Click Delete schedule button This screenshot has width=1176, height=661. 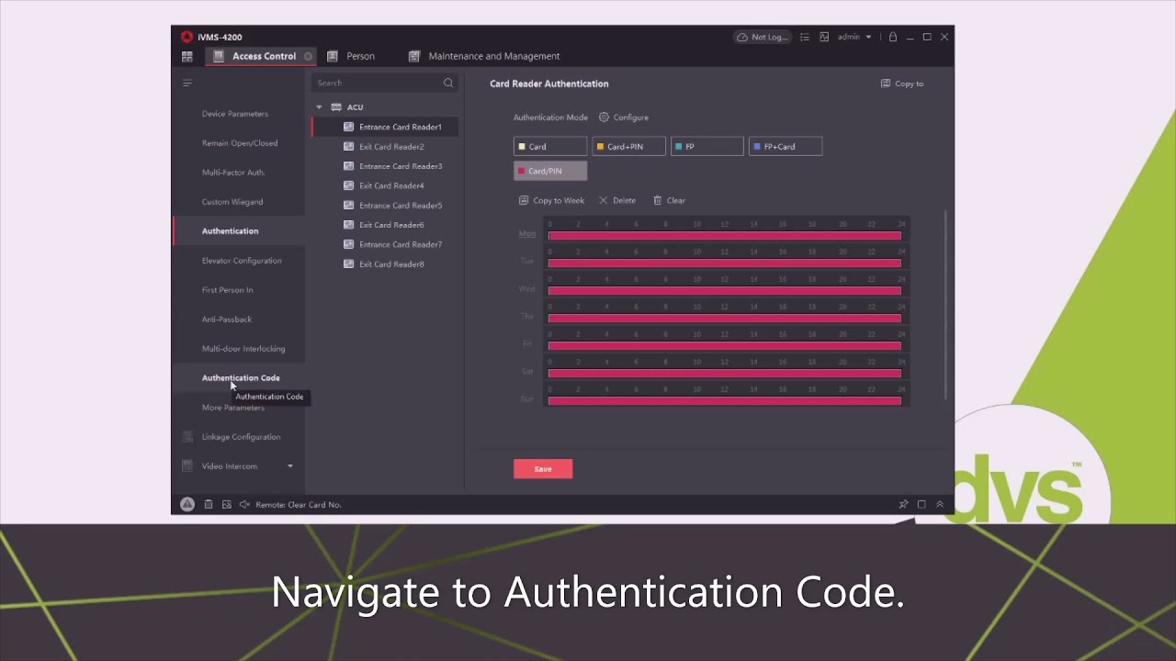point(617,200)
